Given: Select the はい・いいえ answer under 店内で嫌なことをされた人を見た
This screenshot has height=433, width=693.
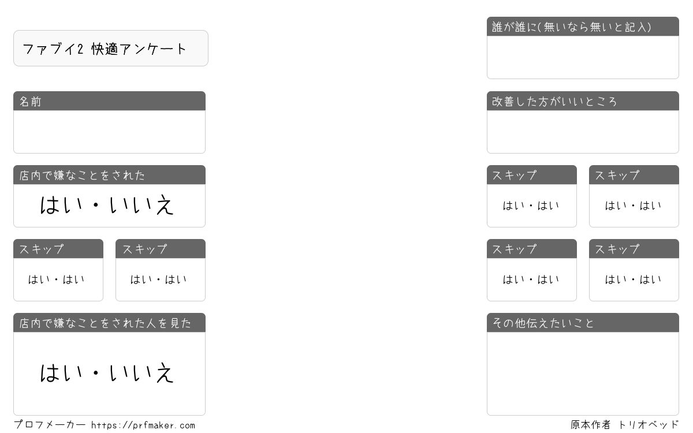Looking at the screenshot, I should [107, 373].
